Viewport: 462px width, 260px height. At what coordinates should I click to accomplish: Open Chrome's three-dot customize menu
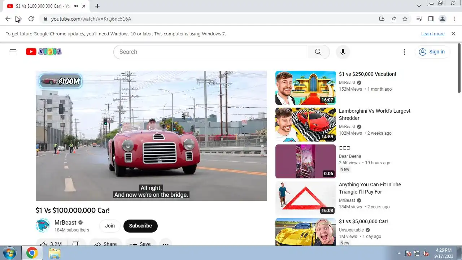coord(454,19)
